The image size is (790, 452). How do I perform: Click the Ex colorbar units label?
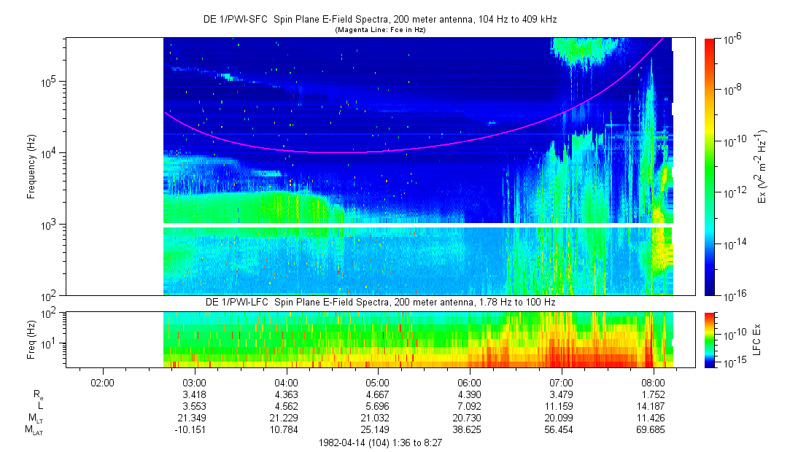point(762,168)
